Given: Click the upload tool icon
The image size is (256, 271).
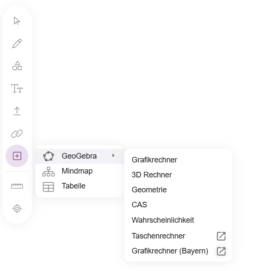Looking at the screenshot, I should [x=17, y=111].
